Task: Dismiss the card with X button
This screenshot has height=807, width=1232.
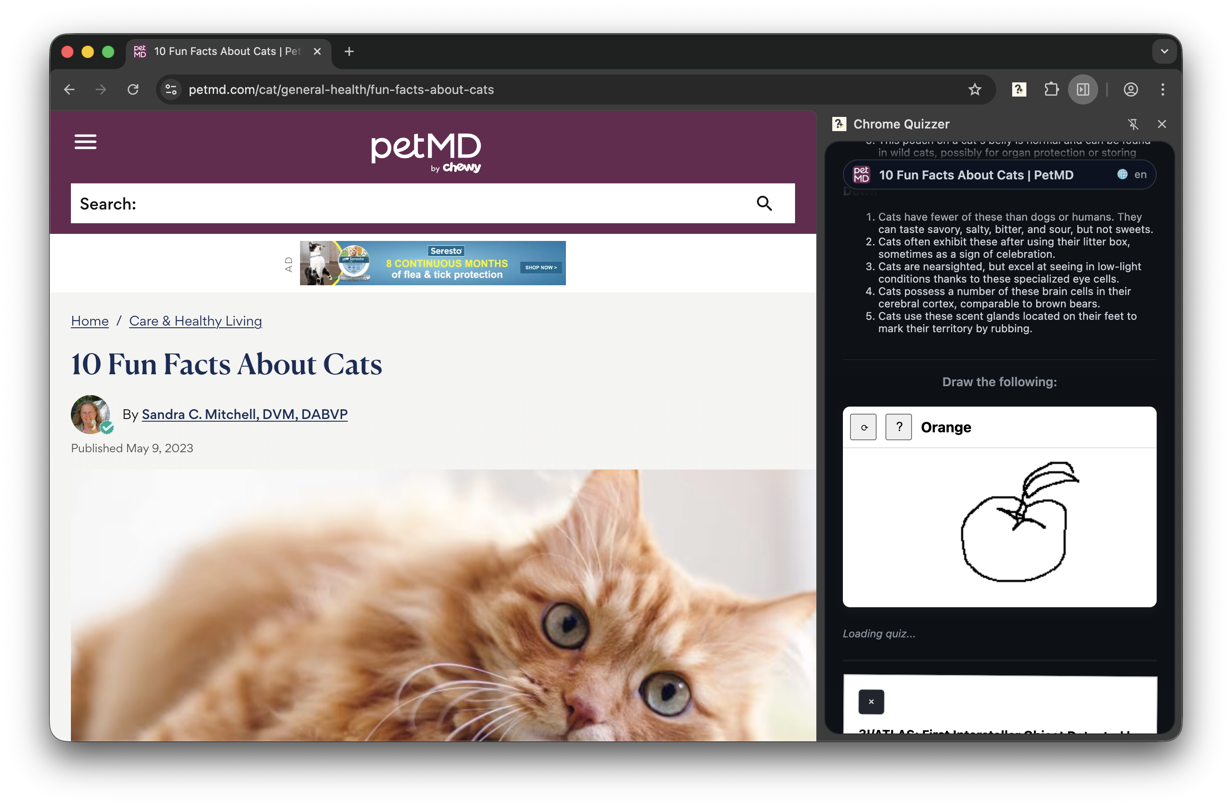Action: pos(871,702)
